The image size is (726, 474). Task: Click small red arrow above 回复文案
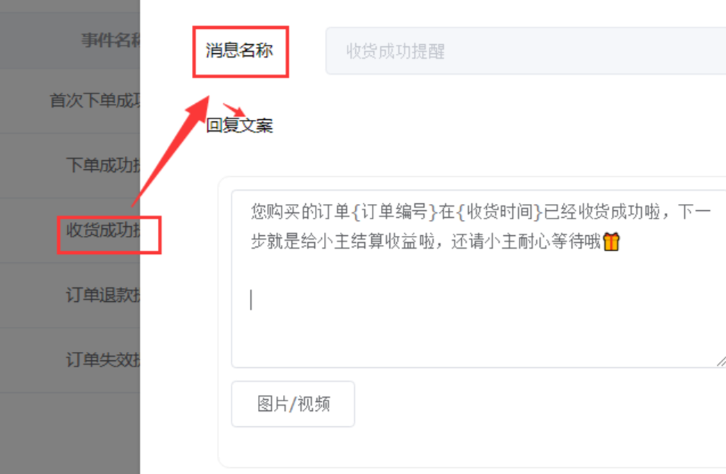(x=234, y=110)
